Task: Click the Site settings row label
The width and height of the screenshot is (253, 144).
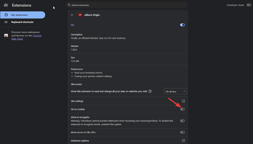Action: (77, 101)
